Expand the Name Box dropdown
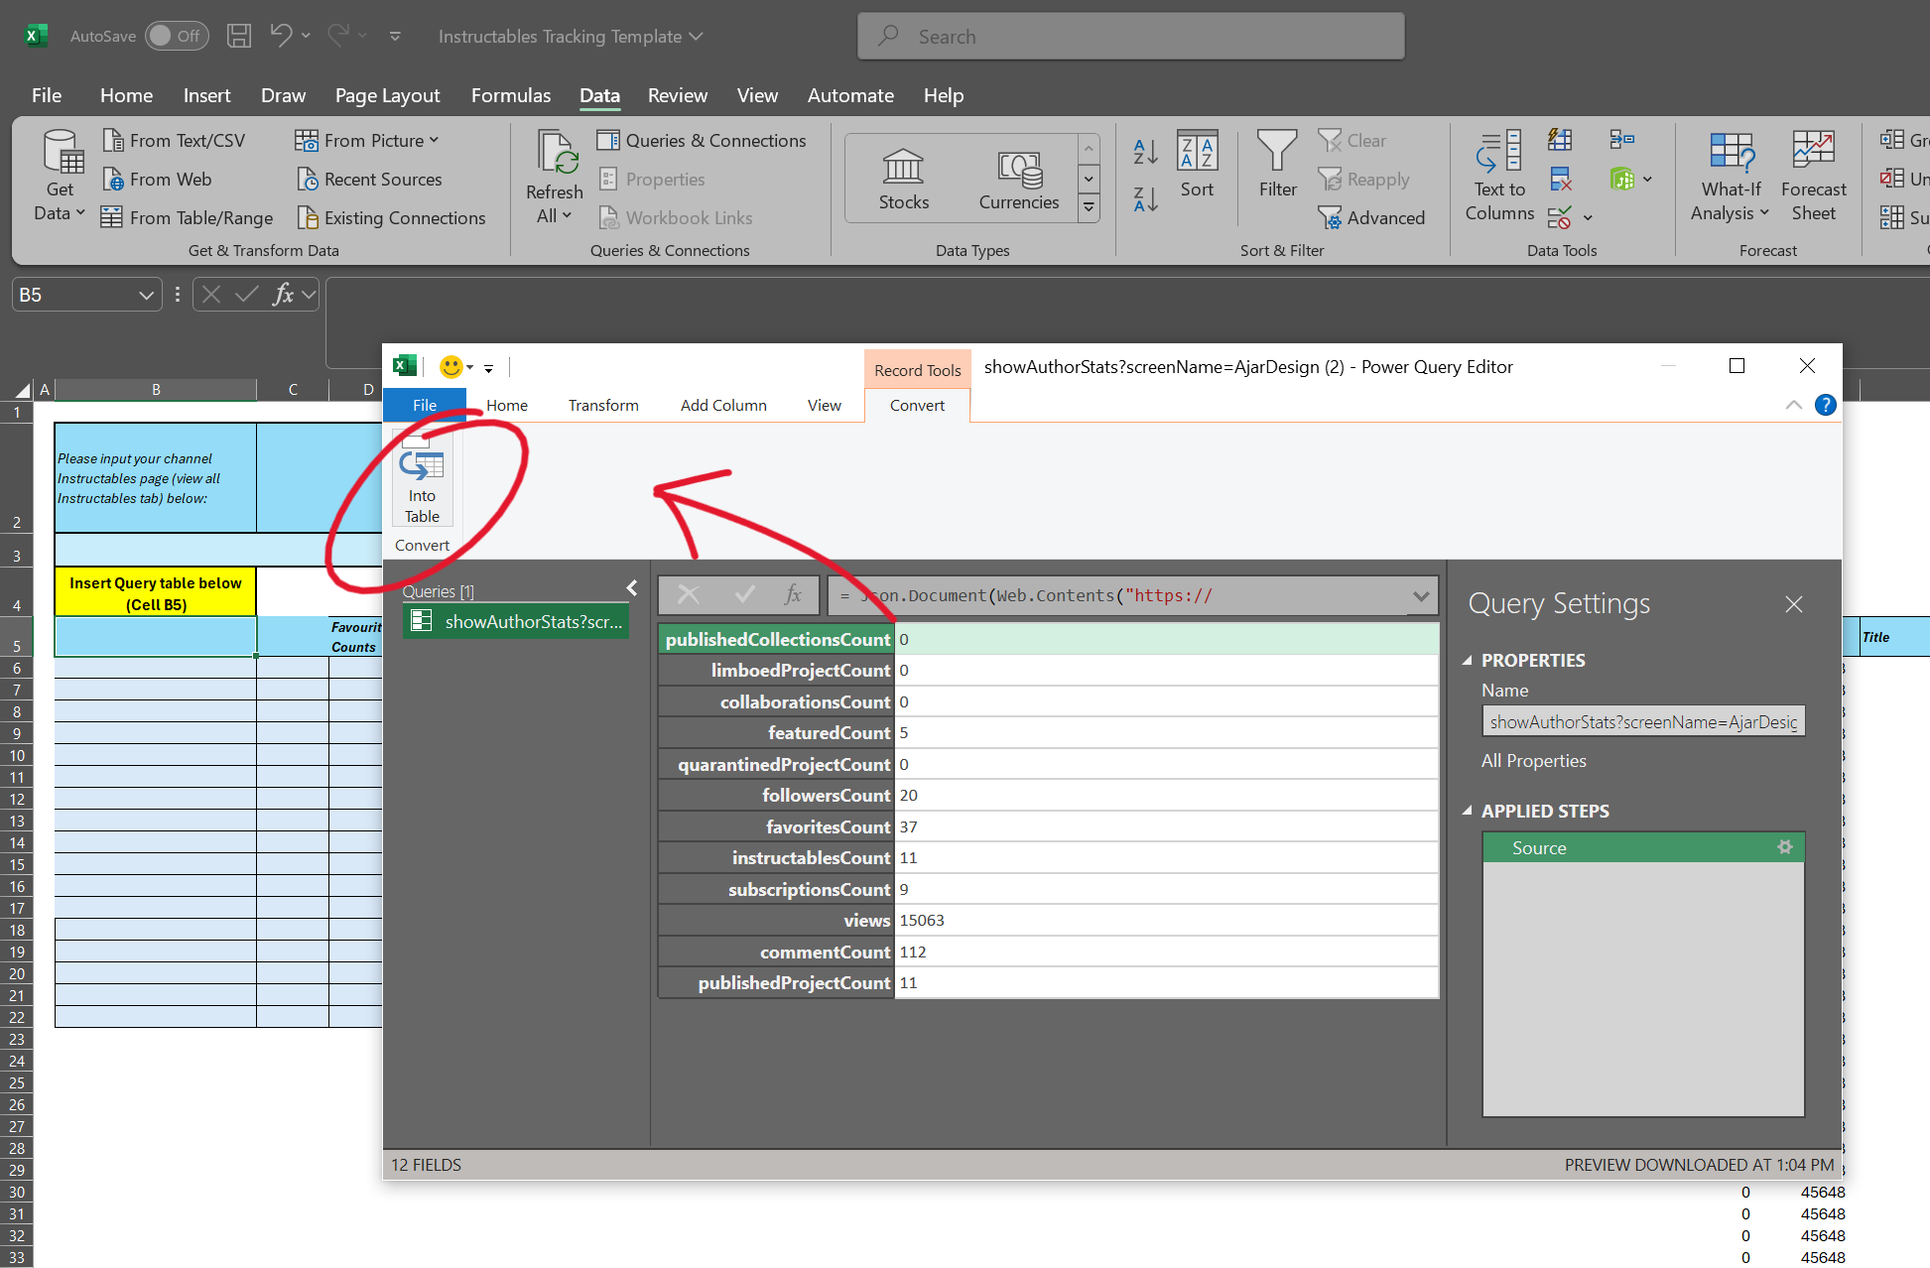Screen dimensions: 1930x1268 (x=146, y=295)
